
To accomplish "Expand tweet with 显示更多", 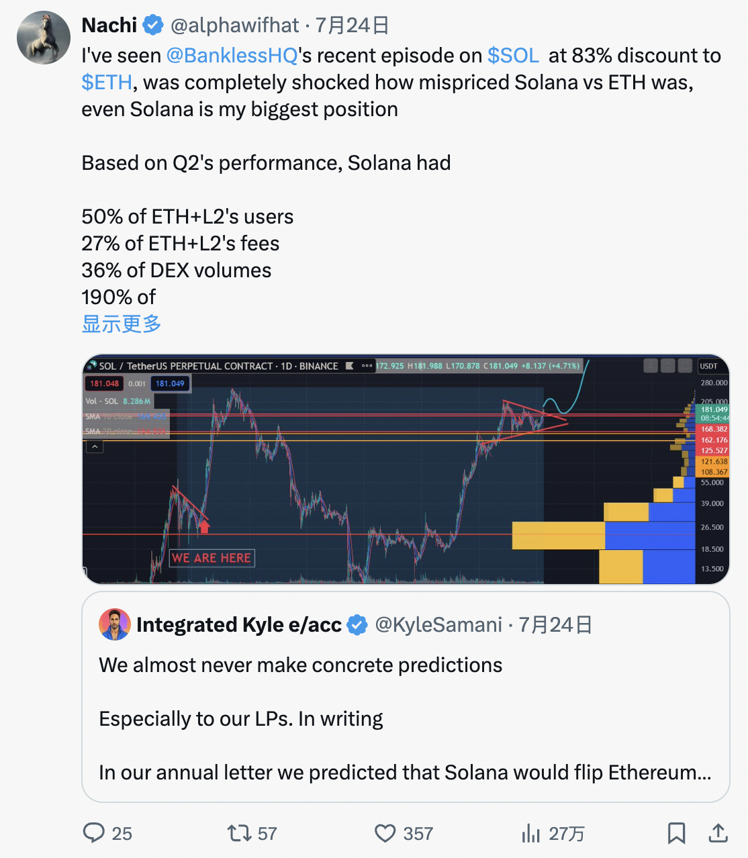I will point(122,324).
